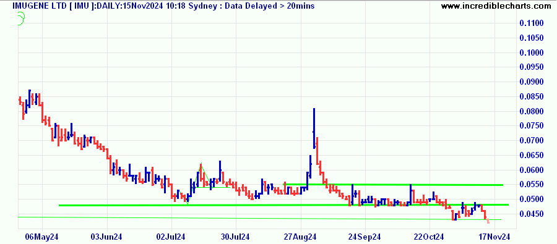Screen dimensions: 557x244
Task: Click the 22Oct24 date label
Action: (430, 237)
